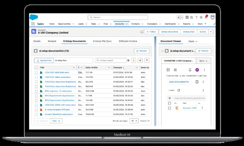Click the ADD DOCUMENTS button
This screenshot has width=244, height=146.
click(x=179, y=82)
